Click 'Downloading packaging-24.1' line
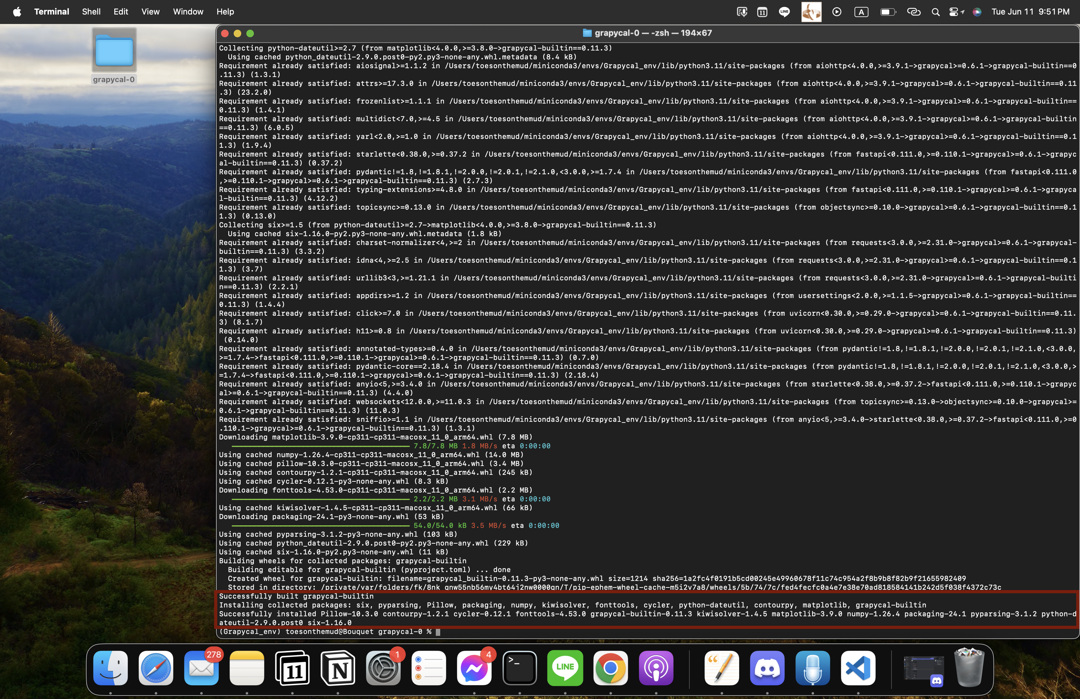The height and width of the screenshot is (699, 1080). pos(332,517)
